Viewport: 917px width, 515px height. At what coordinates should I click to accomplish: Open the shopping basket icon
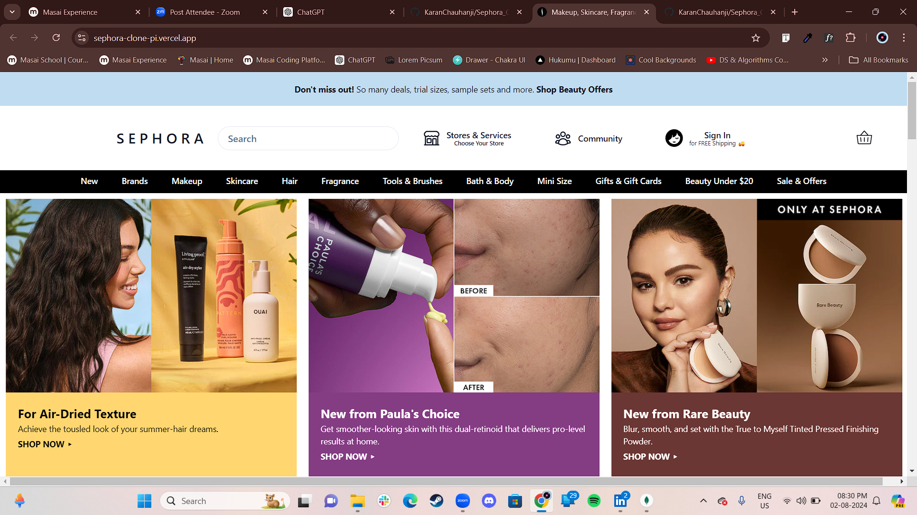point(864,138)
